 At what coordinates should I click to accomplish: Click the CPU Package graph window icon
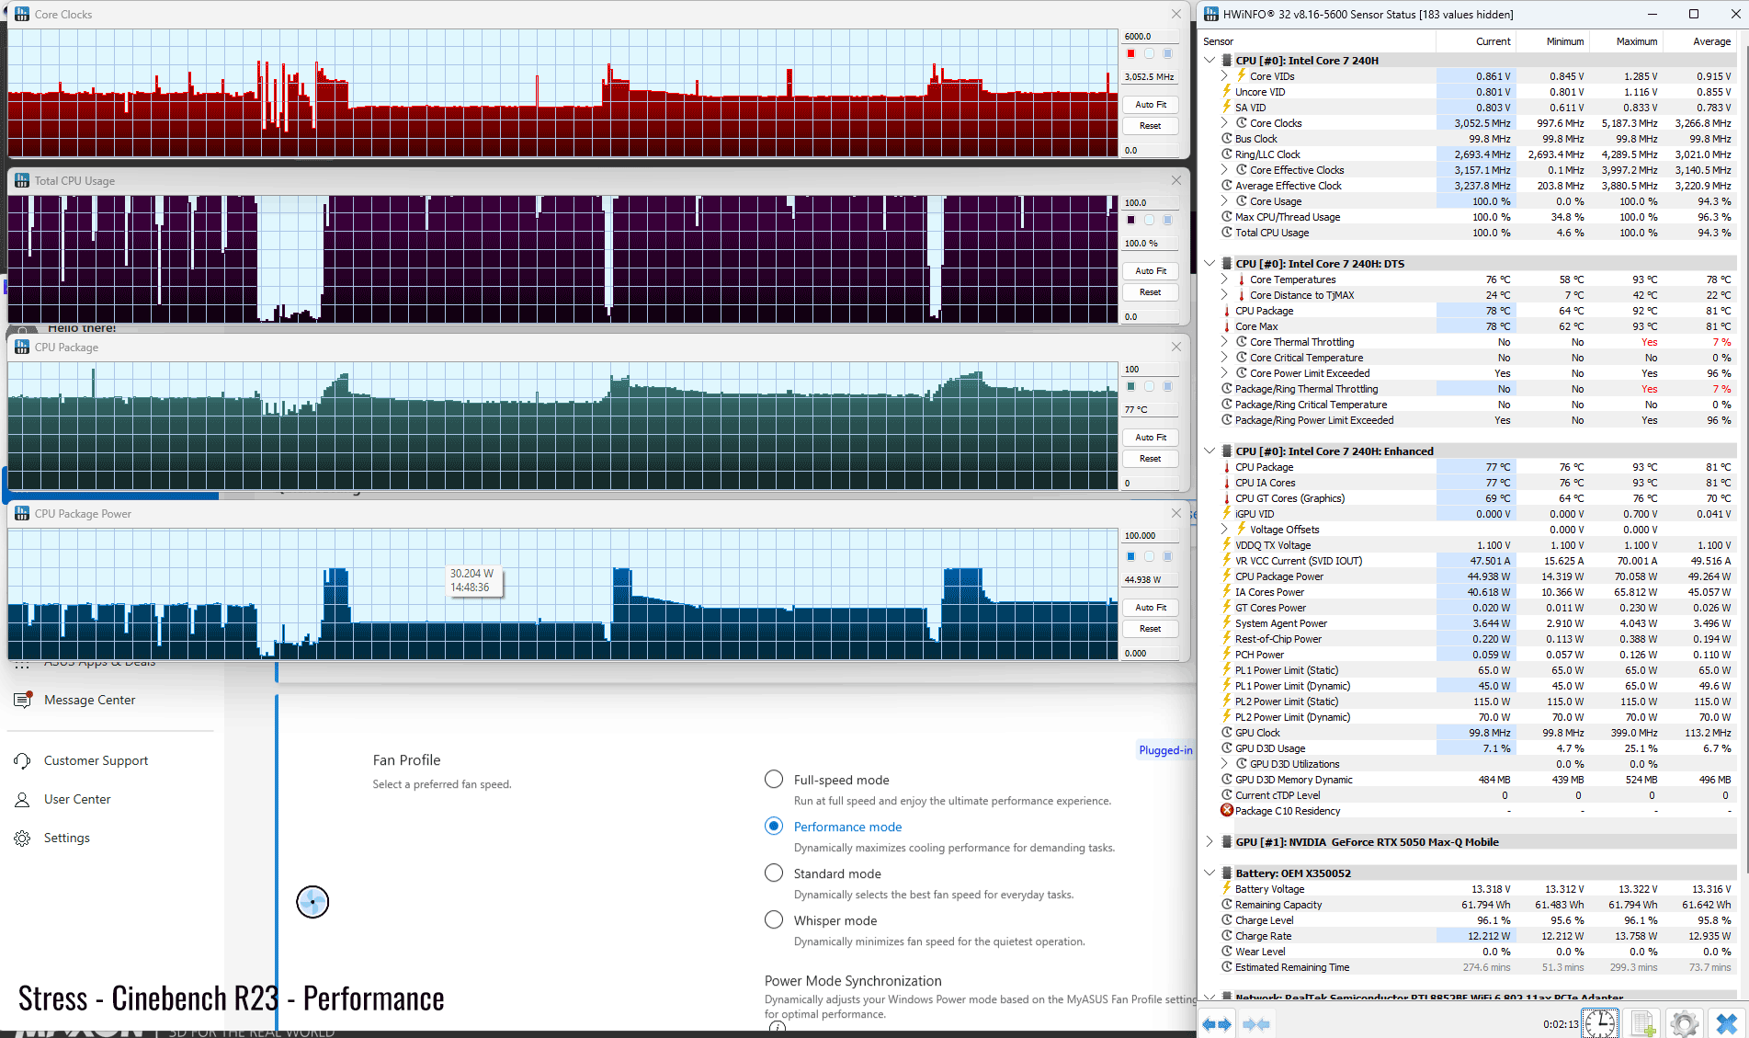point(22,348)
